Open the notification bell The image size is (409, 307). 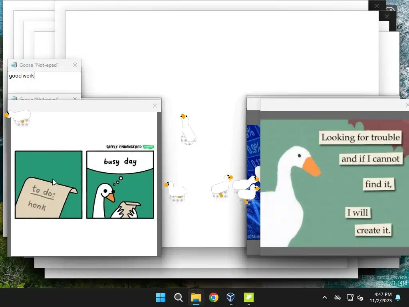pos(398,297)
